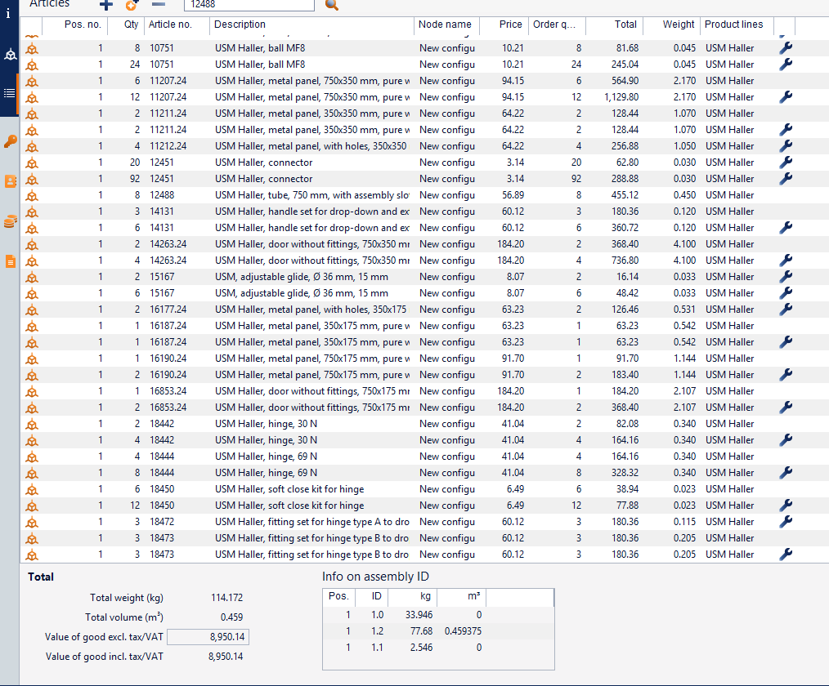Sort by the Price column header
This screenshot has width=829, height=686.
504,24
